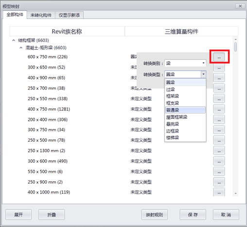Select the 250 x 700 mm (38) row
Image resolution: width=247 pixels, height=227 pixels.
pos(46,88)
